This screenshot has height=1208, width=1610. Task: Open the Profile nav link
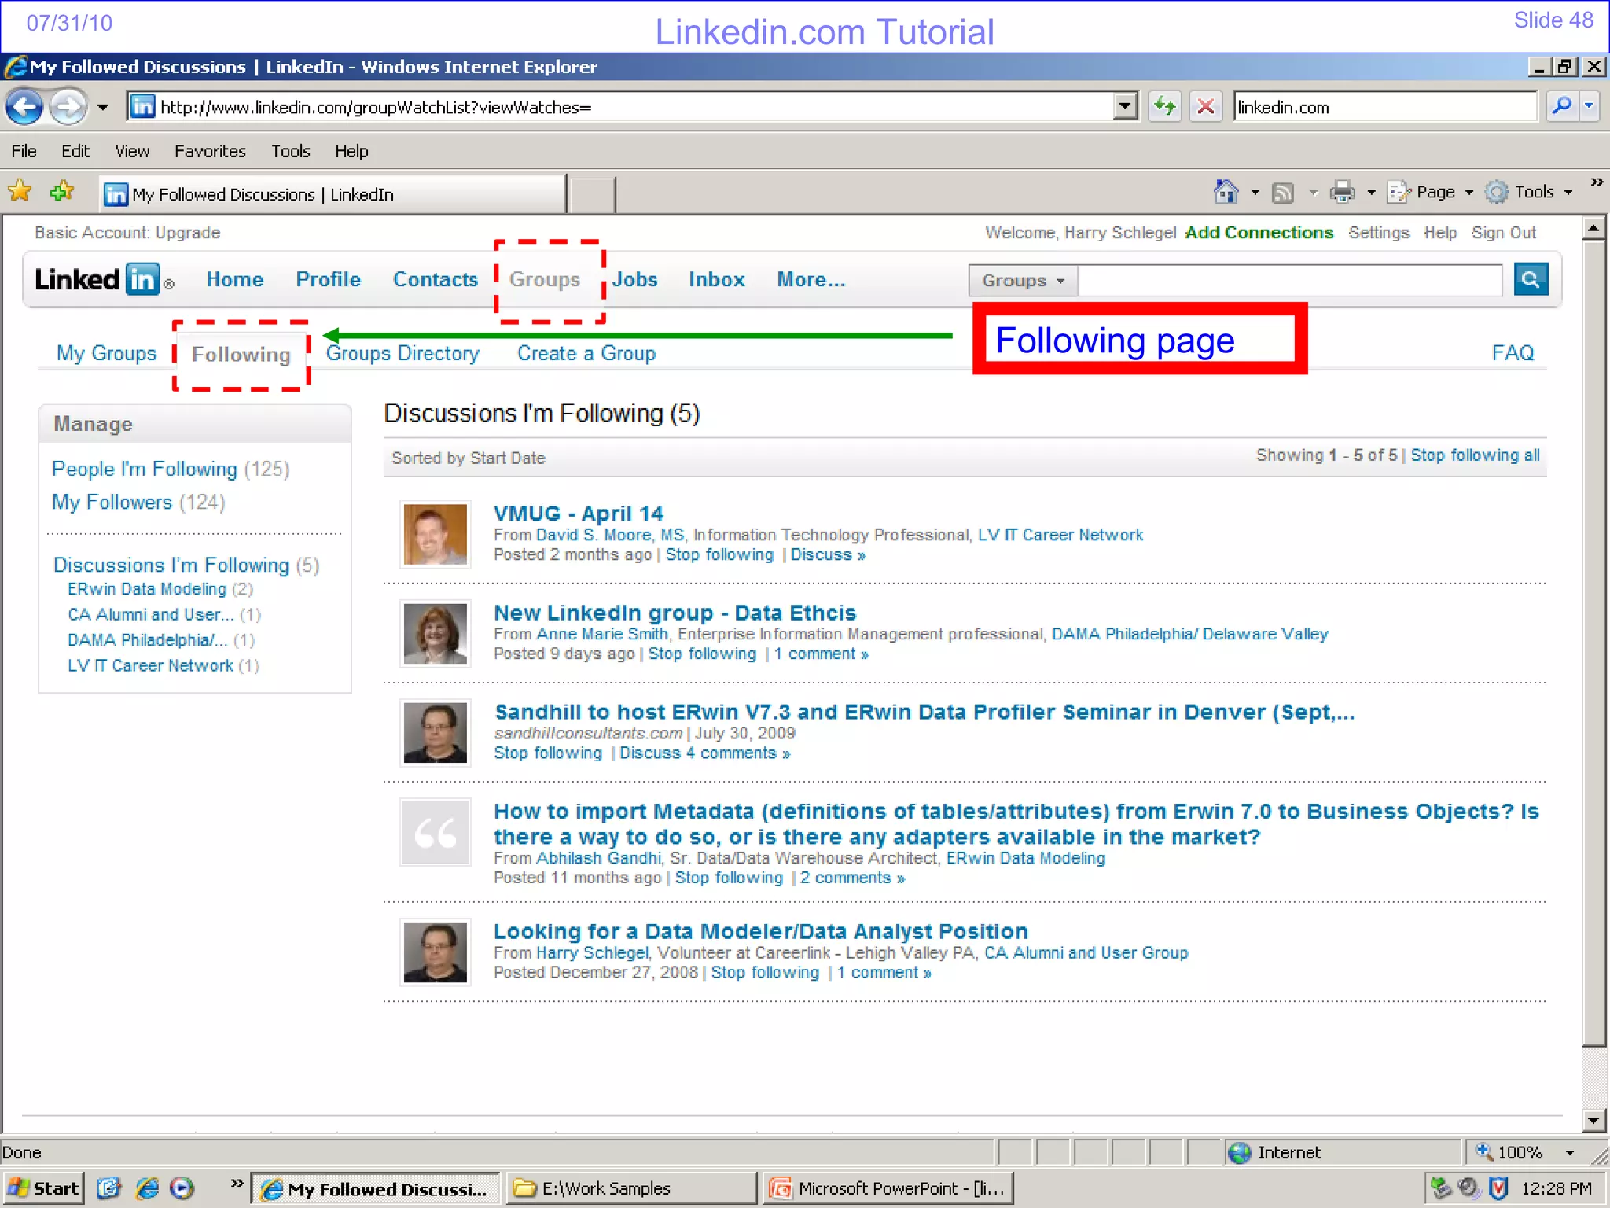click(x=328, y=279)
